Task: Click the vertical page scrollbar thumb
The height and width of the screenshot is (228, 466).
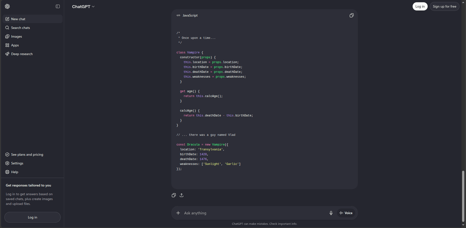Action: [463, 196]
